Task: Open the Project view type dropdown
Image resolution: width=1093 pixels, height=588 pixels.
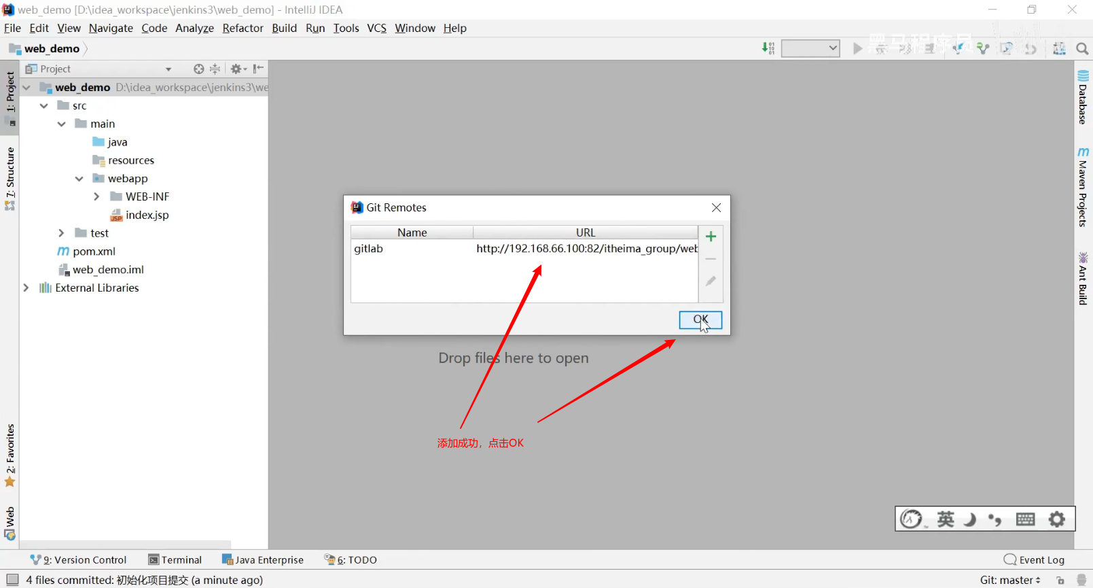Action: click(x=168, y=69)
